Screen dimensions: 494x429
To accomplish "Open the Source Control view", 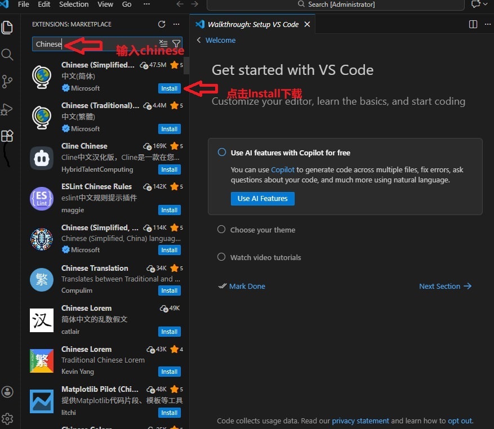I will [x=7, y=82].
